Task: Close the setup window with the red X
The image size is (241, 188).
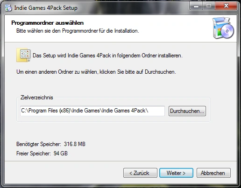Action: point(226,6)
